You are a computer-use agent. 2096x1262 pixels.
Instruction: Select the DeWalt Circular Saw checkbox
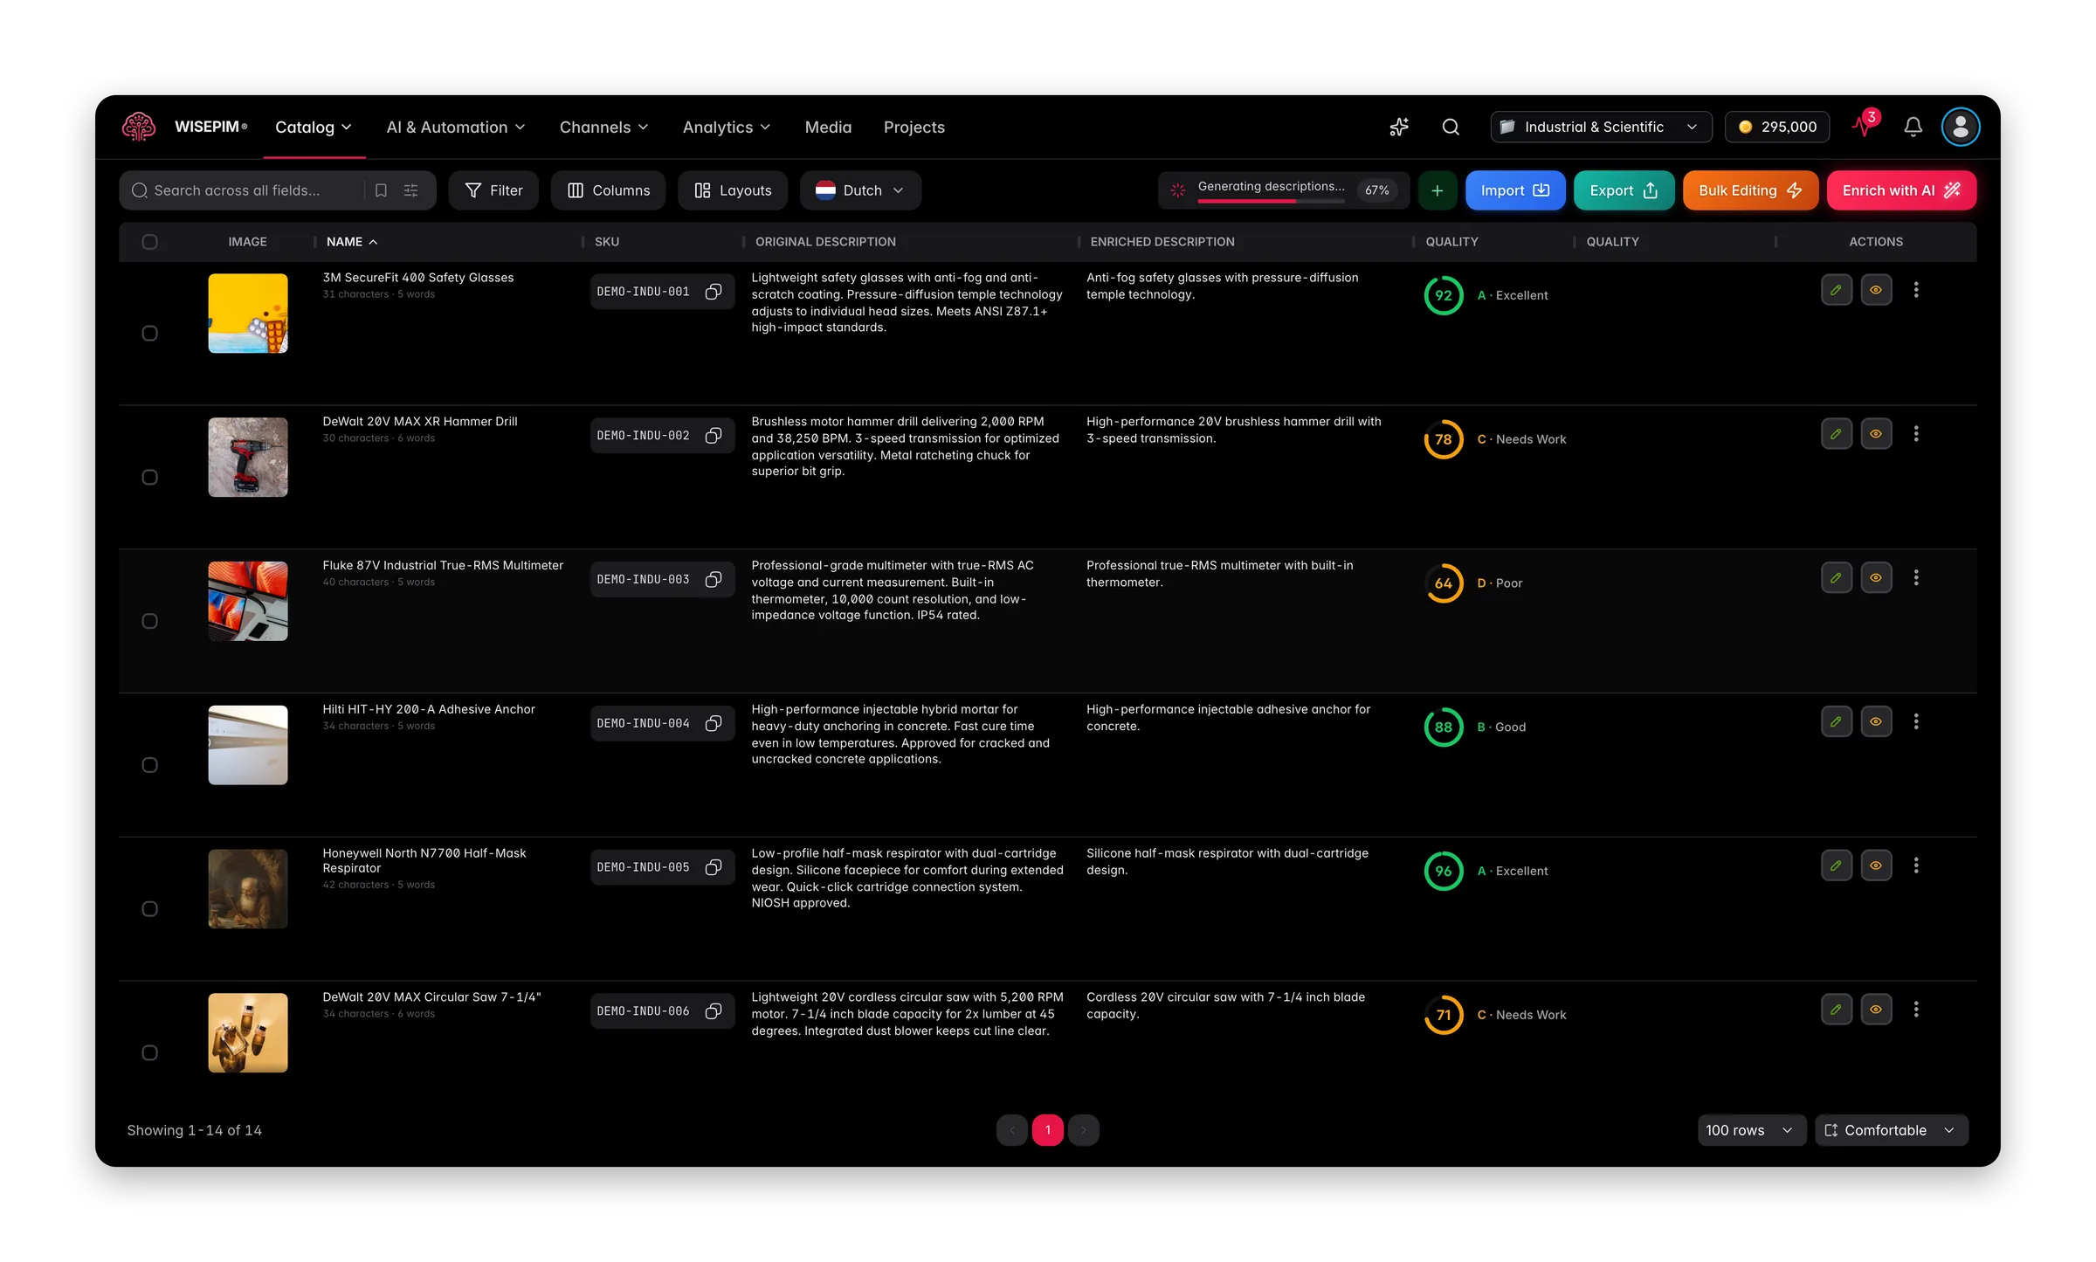point(149,1053)
